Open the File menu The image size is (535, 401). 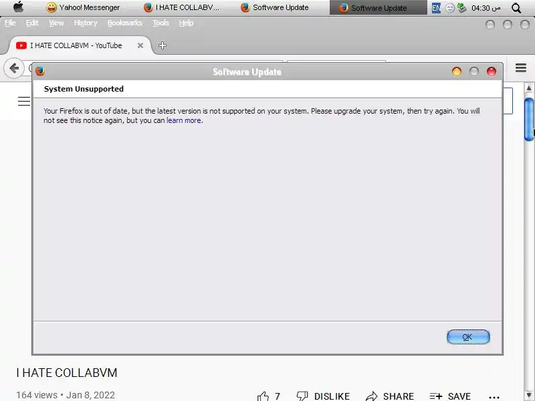tap(10, 23)
